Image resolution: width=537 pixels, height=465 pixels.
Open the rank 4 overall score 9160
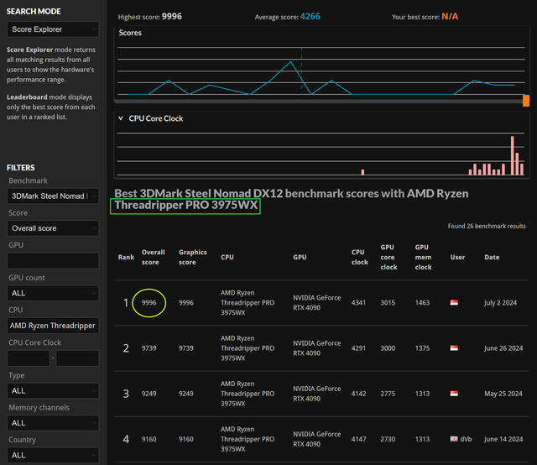point(149,439)
